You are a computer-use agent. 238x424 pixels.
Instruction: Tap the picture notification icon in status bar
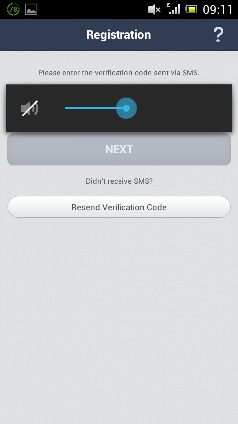[x=31, y=10]
